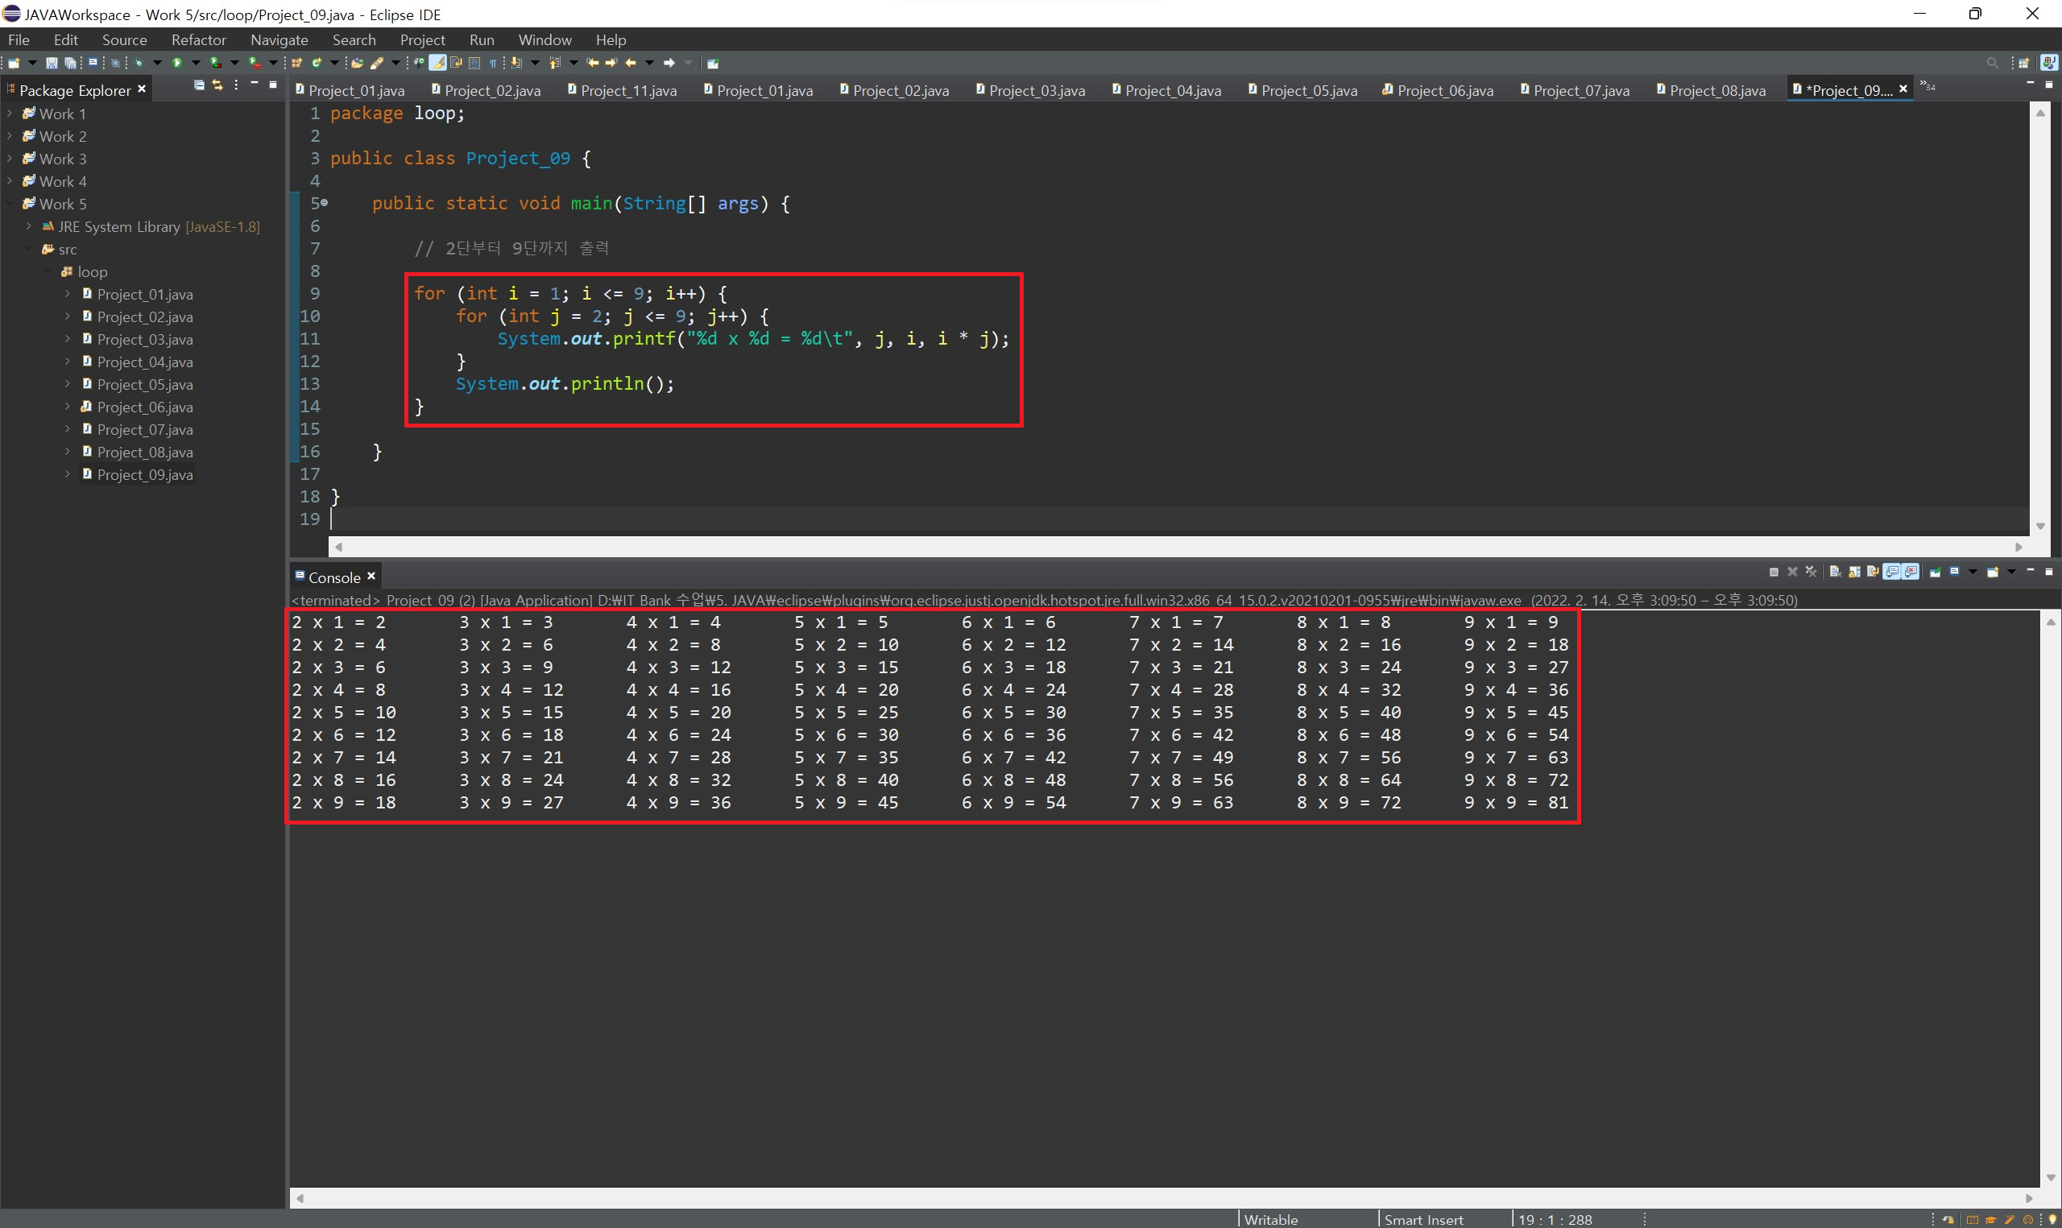Click the green Run button in toolbar

pyautogui.click(x=177, y=63)
